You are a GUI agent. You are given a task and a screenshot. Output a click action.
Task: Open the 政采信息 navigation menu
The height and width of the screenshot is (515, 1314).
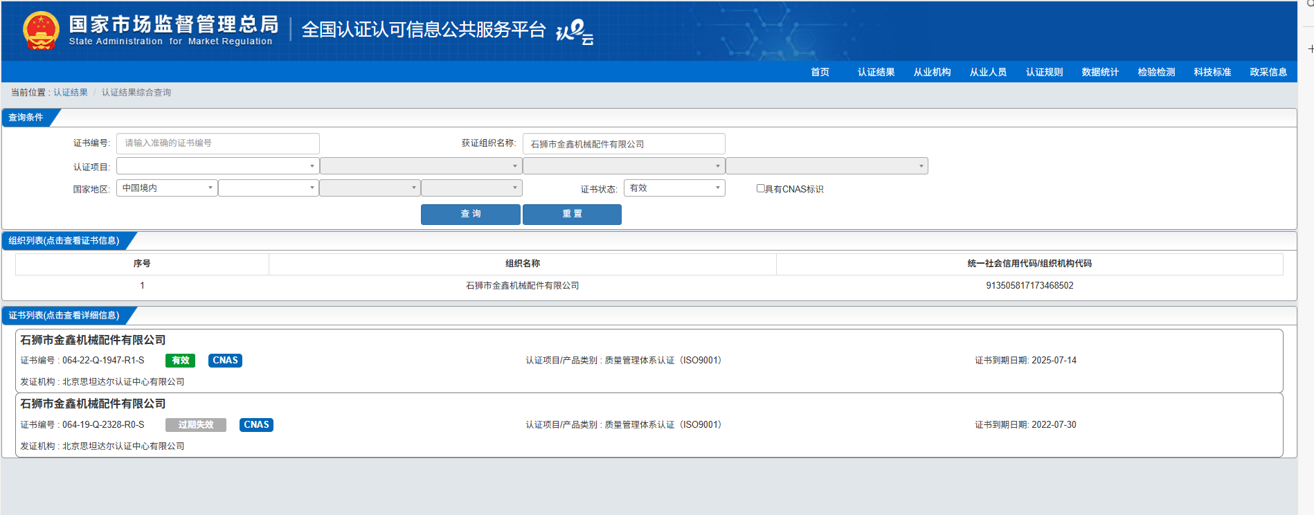(x=1268, y=72)
